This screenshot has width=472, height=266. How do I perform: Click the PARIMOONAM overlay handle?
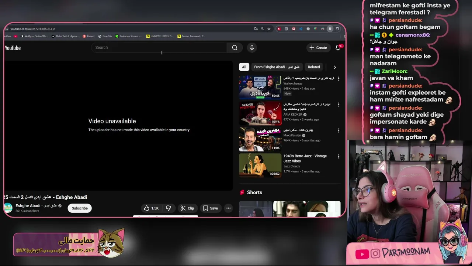tap(406, 253)
